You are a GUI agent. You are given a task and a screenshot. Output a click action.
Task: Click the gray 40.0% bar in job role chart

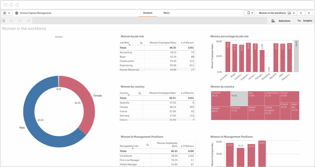[x=296, y=56]
